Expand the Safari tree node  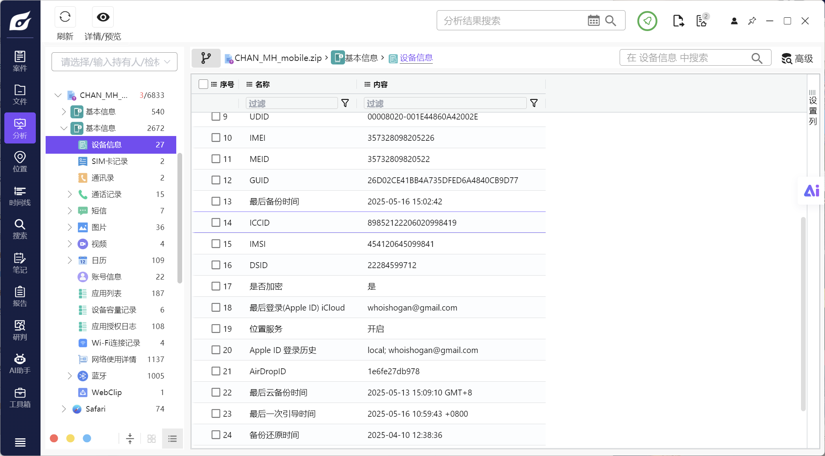pos(64,409)
